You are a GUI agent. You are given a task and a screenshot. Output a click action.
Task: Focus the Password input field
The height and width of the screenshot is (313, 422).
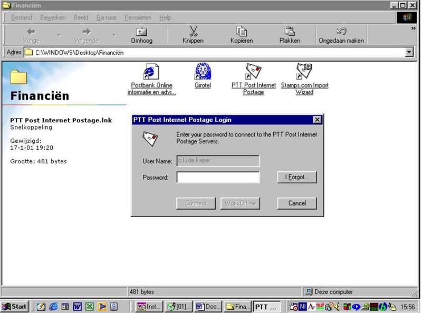coord(218,177)
